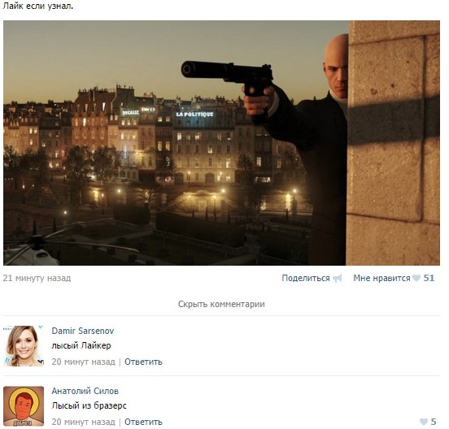449x429 pixels.
Task: Open the Анатолий Силов name link
Action: (x=85, y=391)
